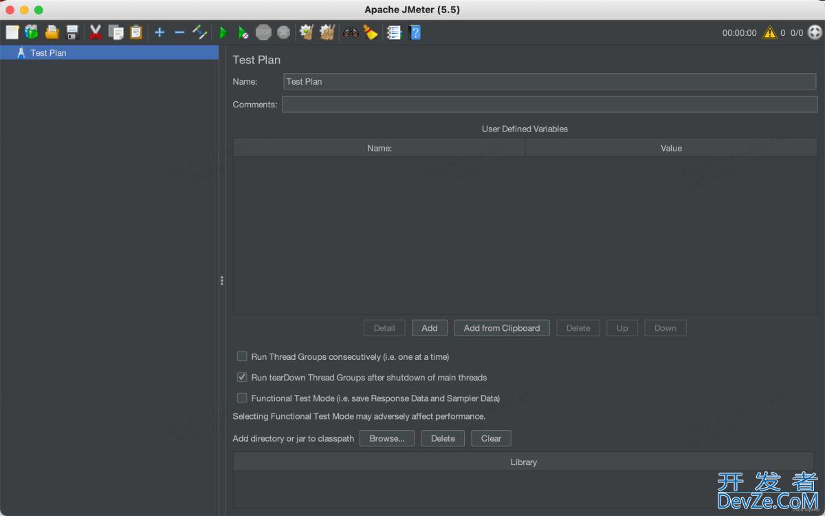Click the Detail button
The width and height of the screenshot is (825, 516).
[384, 328]
